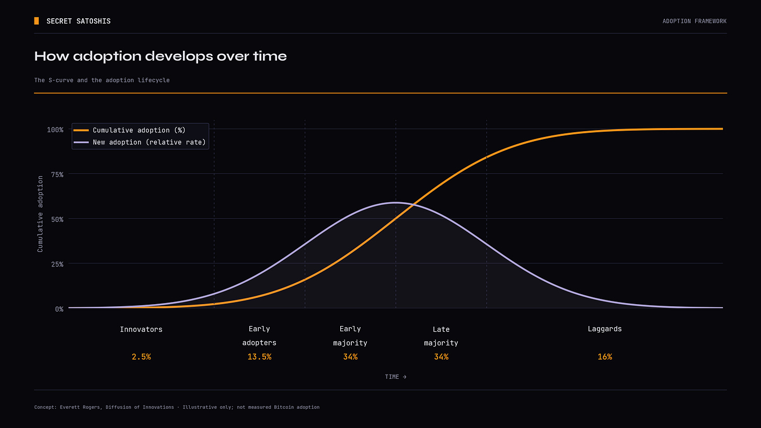Click the 50% y-axis tick label
The height and width of the screenshot is (428, 761).
[57, 219]
